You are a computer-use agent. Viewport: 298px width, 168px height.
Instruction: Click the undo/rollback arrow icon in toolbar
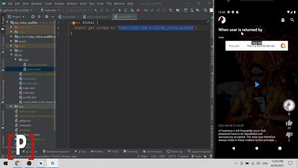[170, 10]
